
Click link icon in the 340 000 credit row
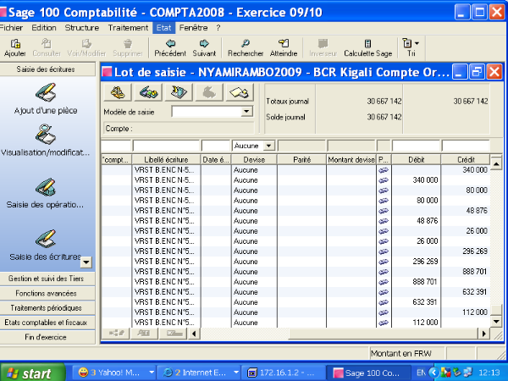click(384, 170)
